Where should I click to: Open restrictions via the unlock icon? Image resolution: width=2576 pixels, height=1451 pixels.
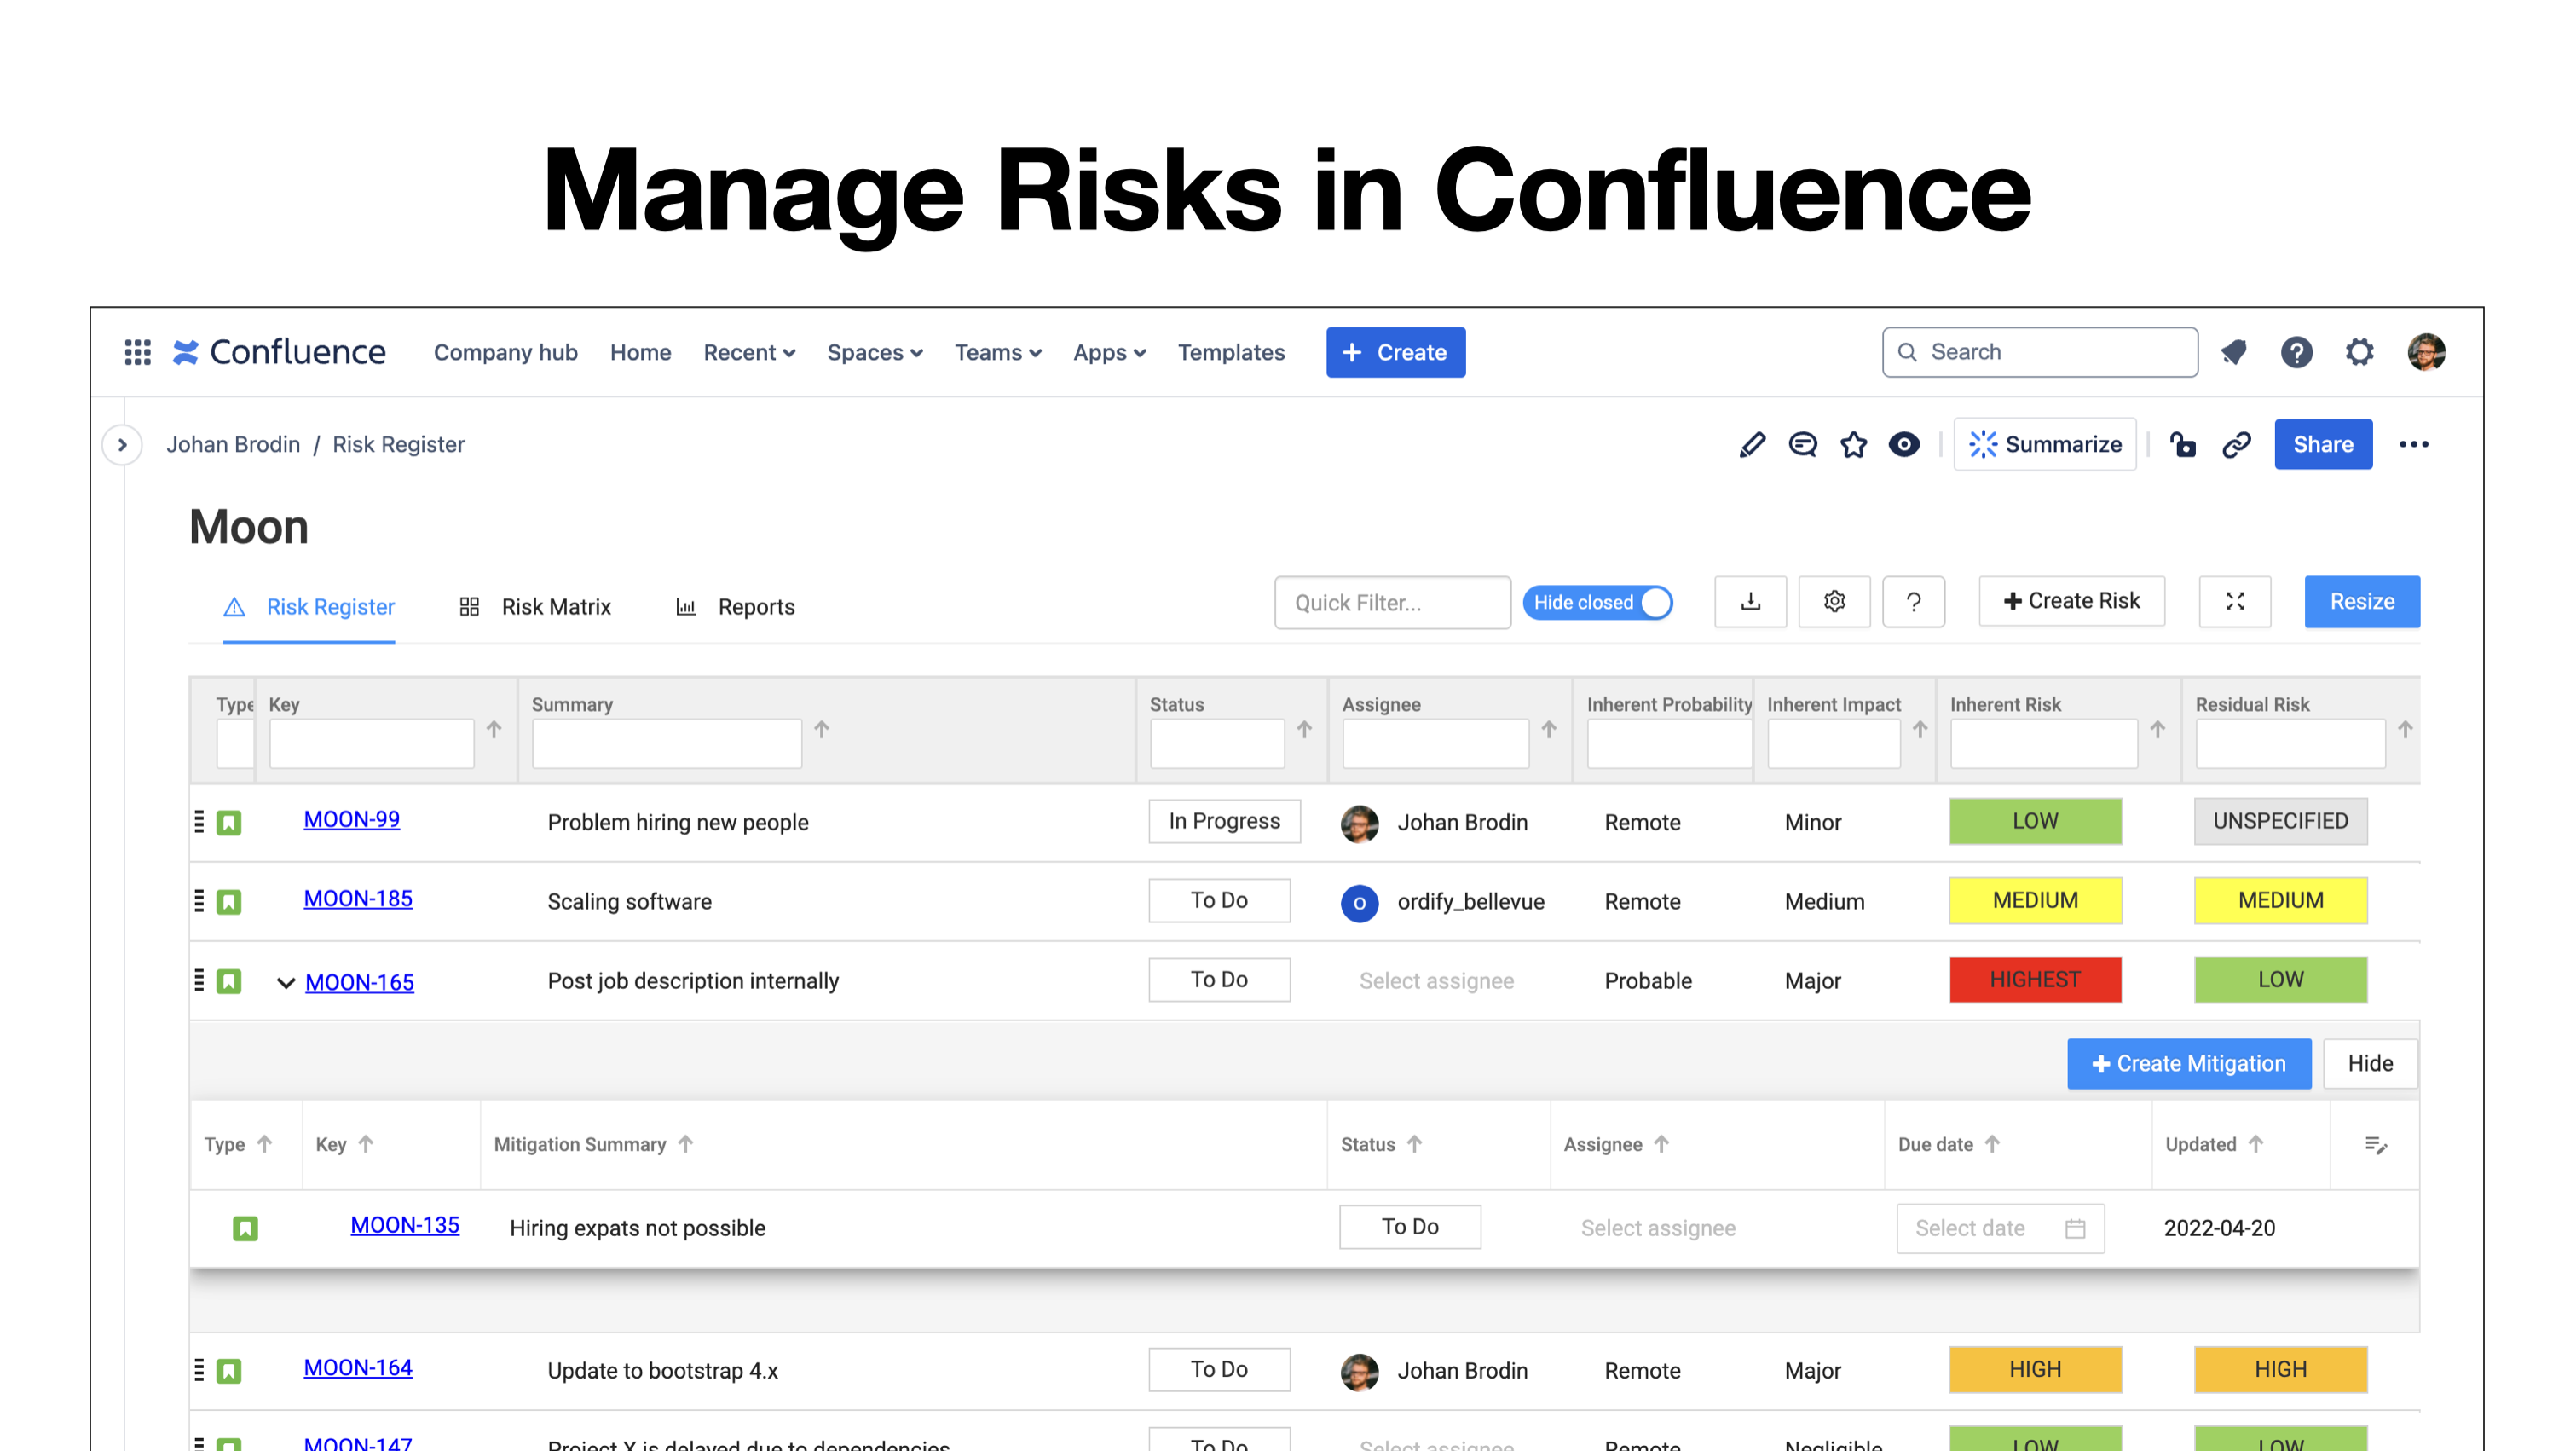(x=2183, y=444)
